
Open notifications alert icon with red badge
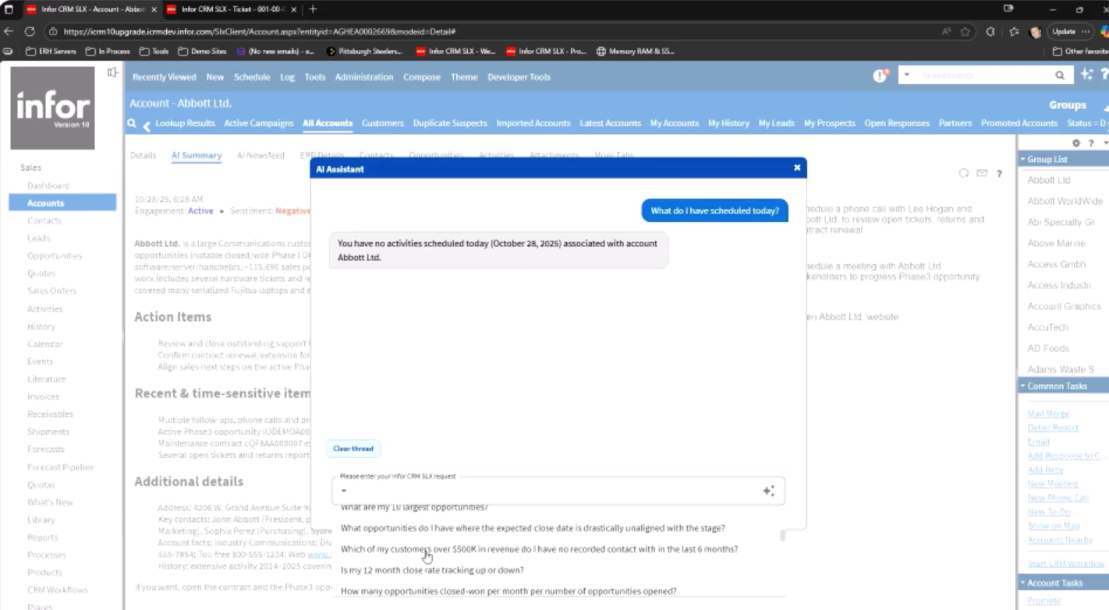(880, 76)
